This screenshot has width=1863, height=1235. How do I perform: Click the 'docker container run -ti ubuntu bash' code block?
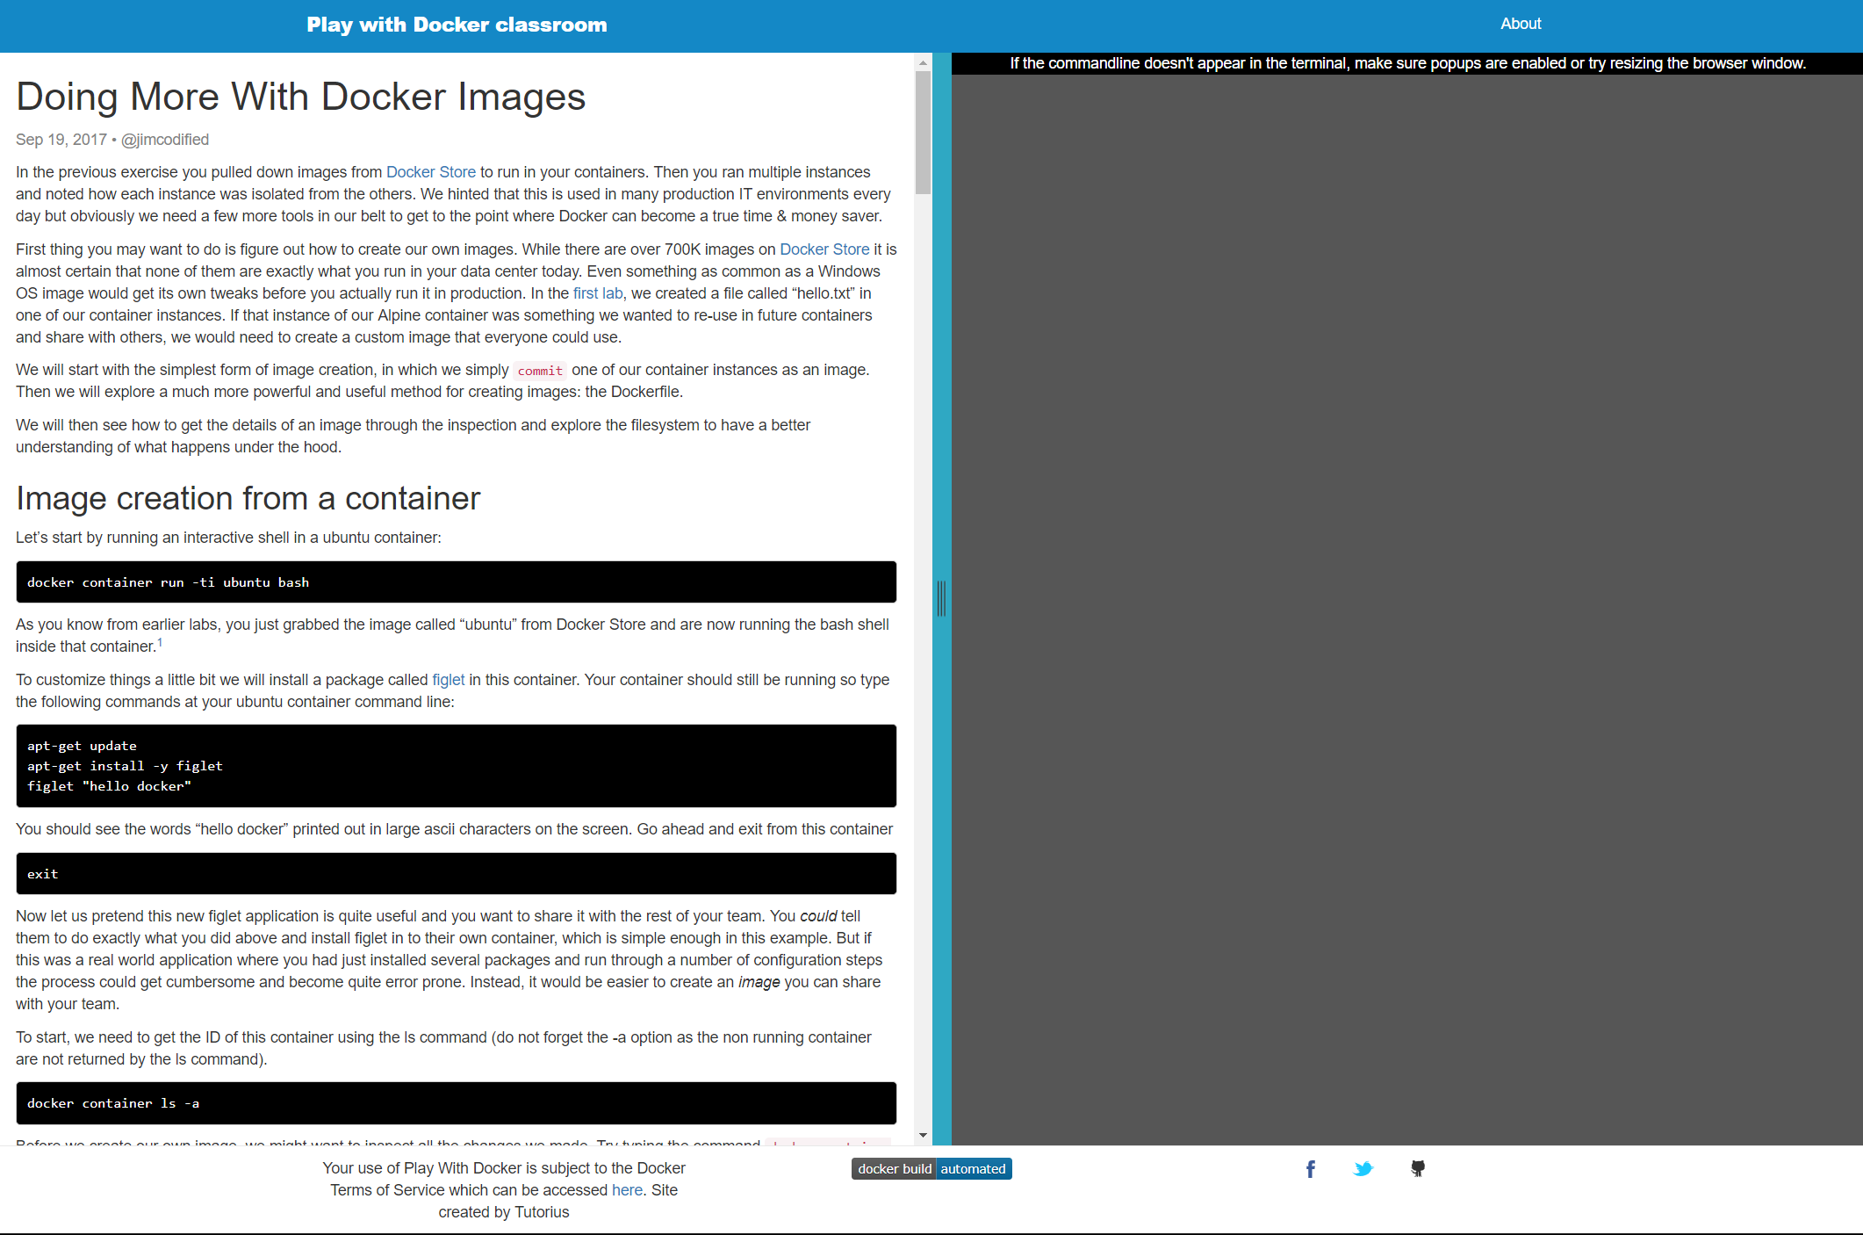[x=457, y=582]
